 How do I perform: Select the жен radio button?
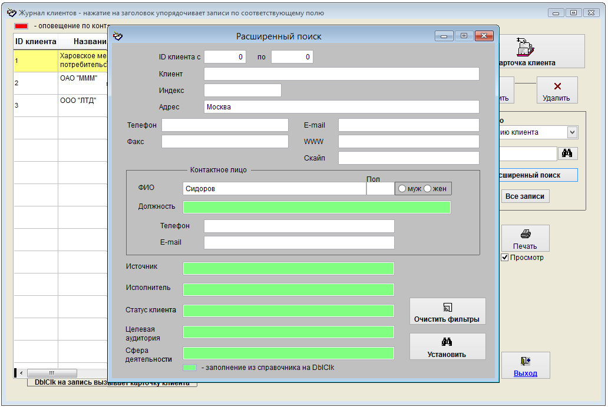click(428, 189)
